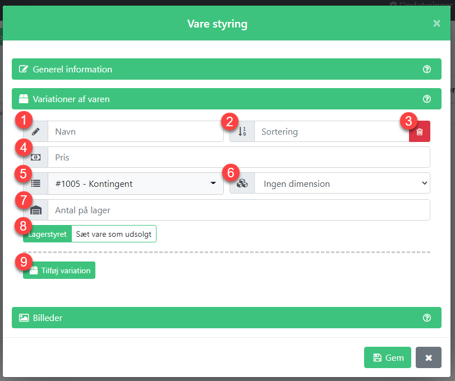Viewport: 455px width, 381px height.
Task: Click the list icon beside Kontingent dropdown
Action: tap(36, 183)
